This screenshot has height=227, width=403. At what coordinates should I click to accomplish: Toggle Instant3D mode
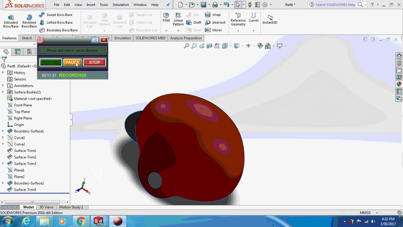(270, 19)
